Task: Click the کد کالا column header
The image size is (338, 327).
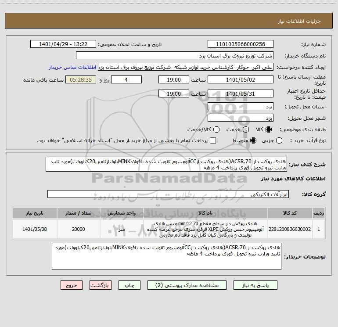Action: [x=290, y=213]
